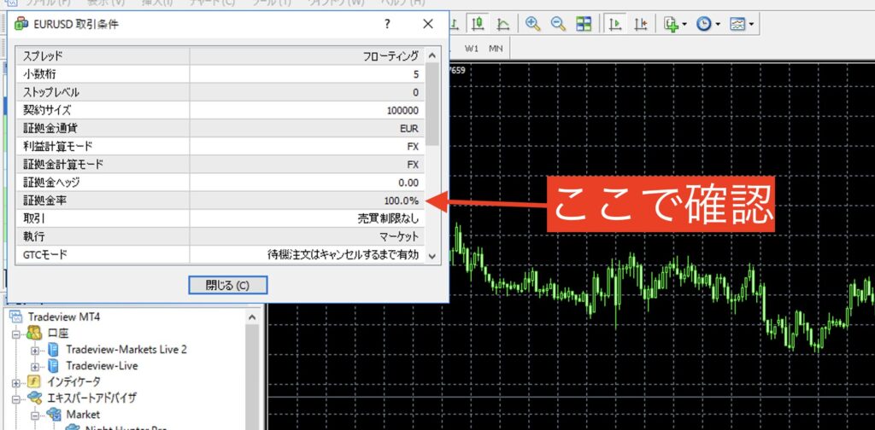Select the MN timeframe

(x=496, y=49)
